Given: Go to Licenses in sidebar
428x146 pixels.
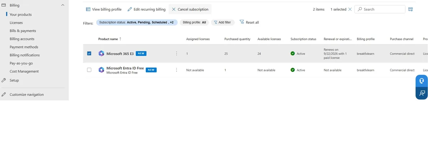Looking at the screenshot, I should [x=16, y=23].
